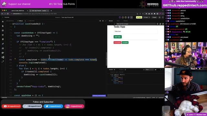207x116 pixels.
Task: Focus the console Filter input
Action: pos(149,70)
